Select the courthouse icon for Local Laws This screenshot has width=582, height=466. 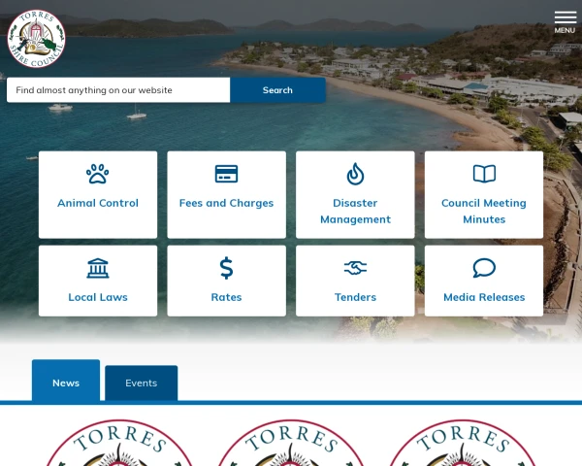[x=97, y=268]
